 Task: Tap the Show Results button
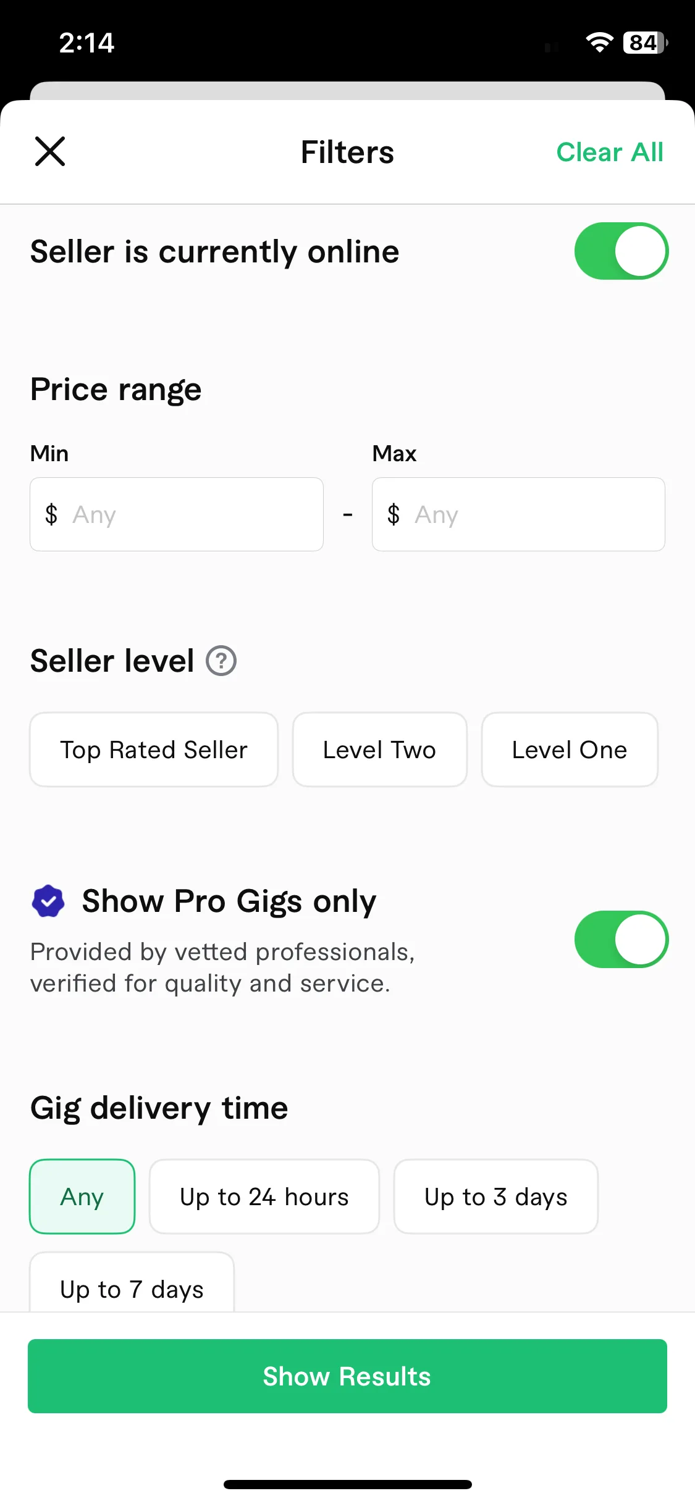pyautogui.click(x=347, y=1376)
